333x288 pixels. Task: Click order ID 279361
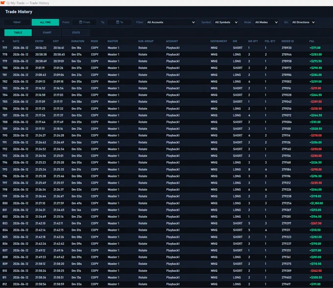[286, 257]
